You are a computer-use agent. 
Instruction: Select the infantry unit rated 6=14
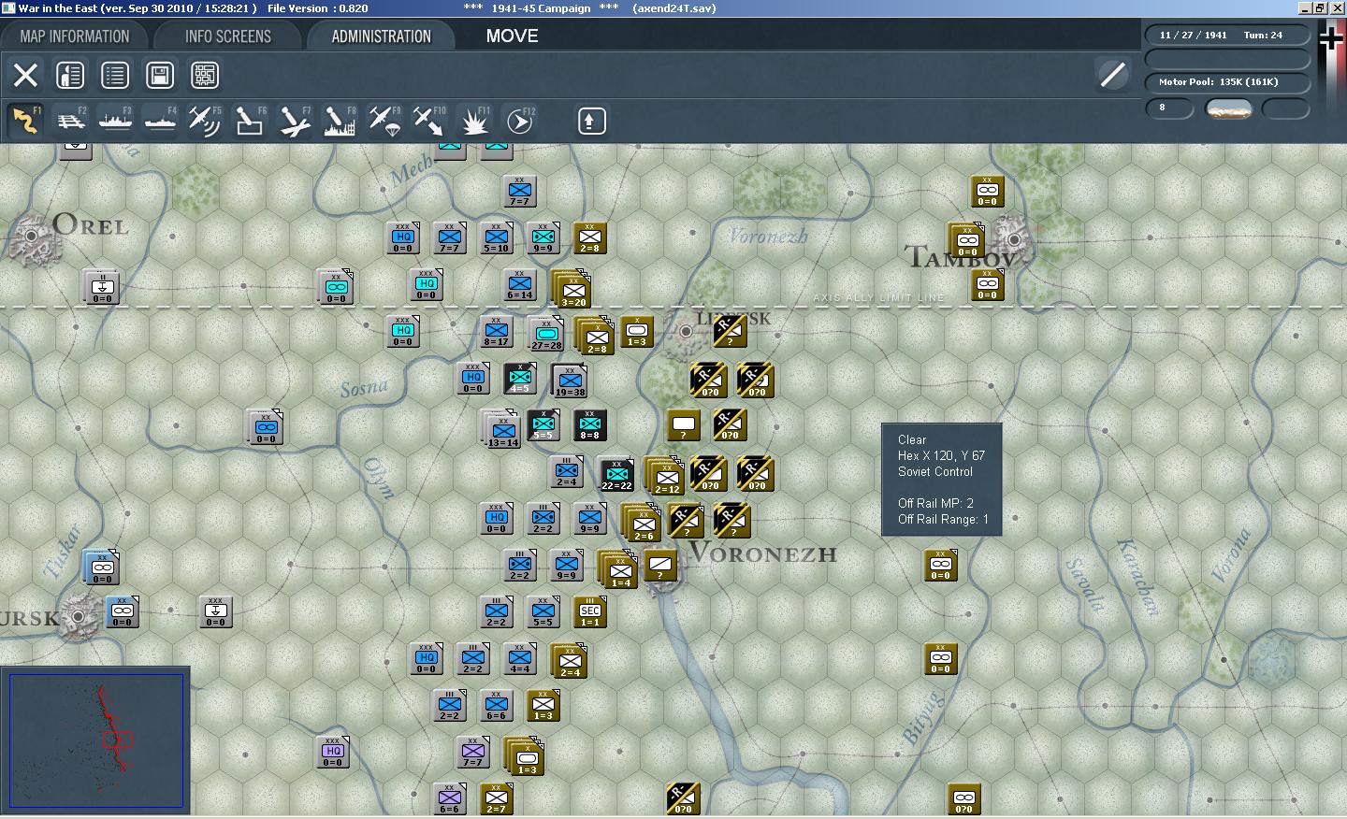click(520, 284)
